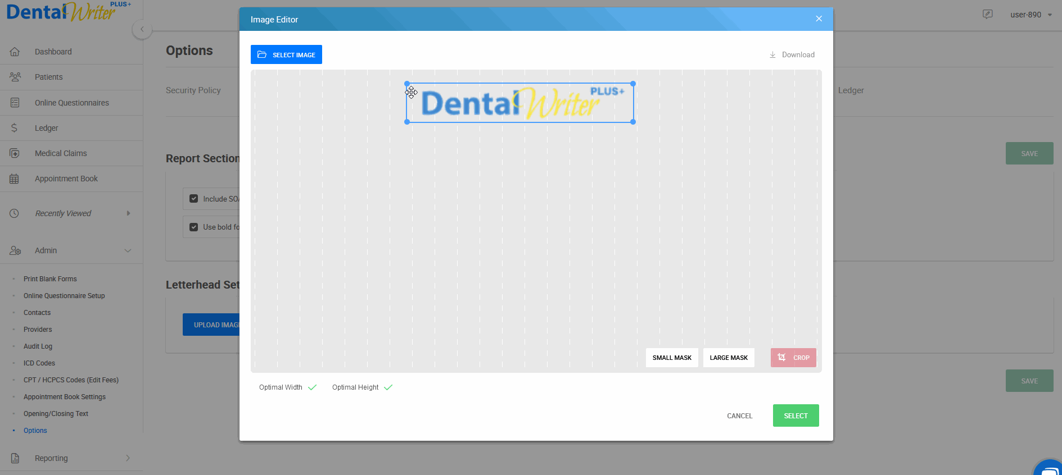Click the top-left resize handle of the logo
The height and width of the screenshot is (475, 1062).
pyautogui.click(x=407, y=84)
